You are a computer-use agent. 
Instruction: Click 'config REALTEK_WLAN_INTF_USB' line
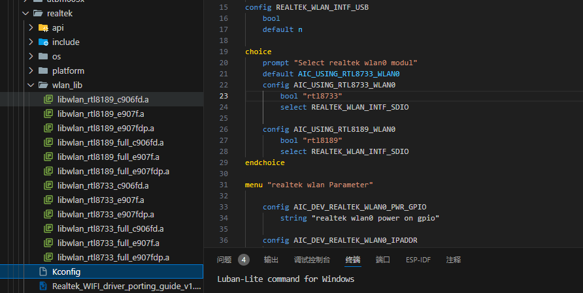(307, 7)
